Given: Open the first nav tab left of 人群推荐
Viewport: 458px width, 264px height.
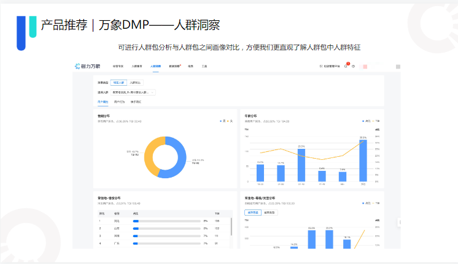Looking at the screenshot, I should point(118,66).
